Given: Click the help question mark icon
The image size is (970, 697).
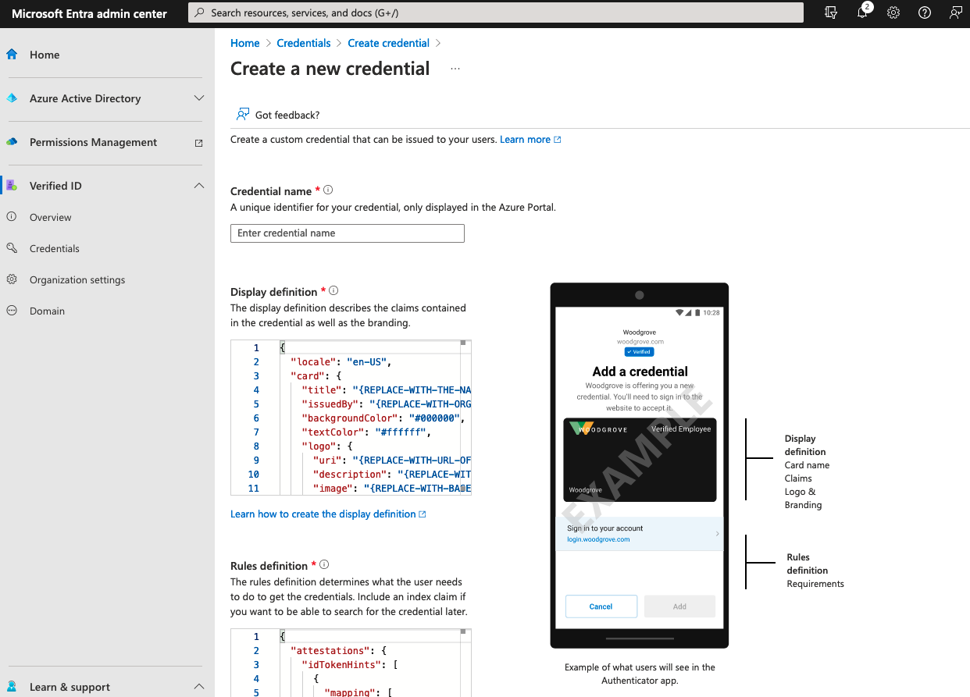Looking at the screenshot, I should click(925, 13).
